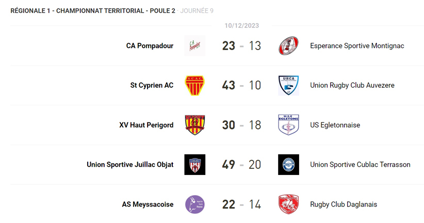Click the AS Meyssacoise purple logo
Image resolution: width=424 pixels, height=223 pixels.
194,204
